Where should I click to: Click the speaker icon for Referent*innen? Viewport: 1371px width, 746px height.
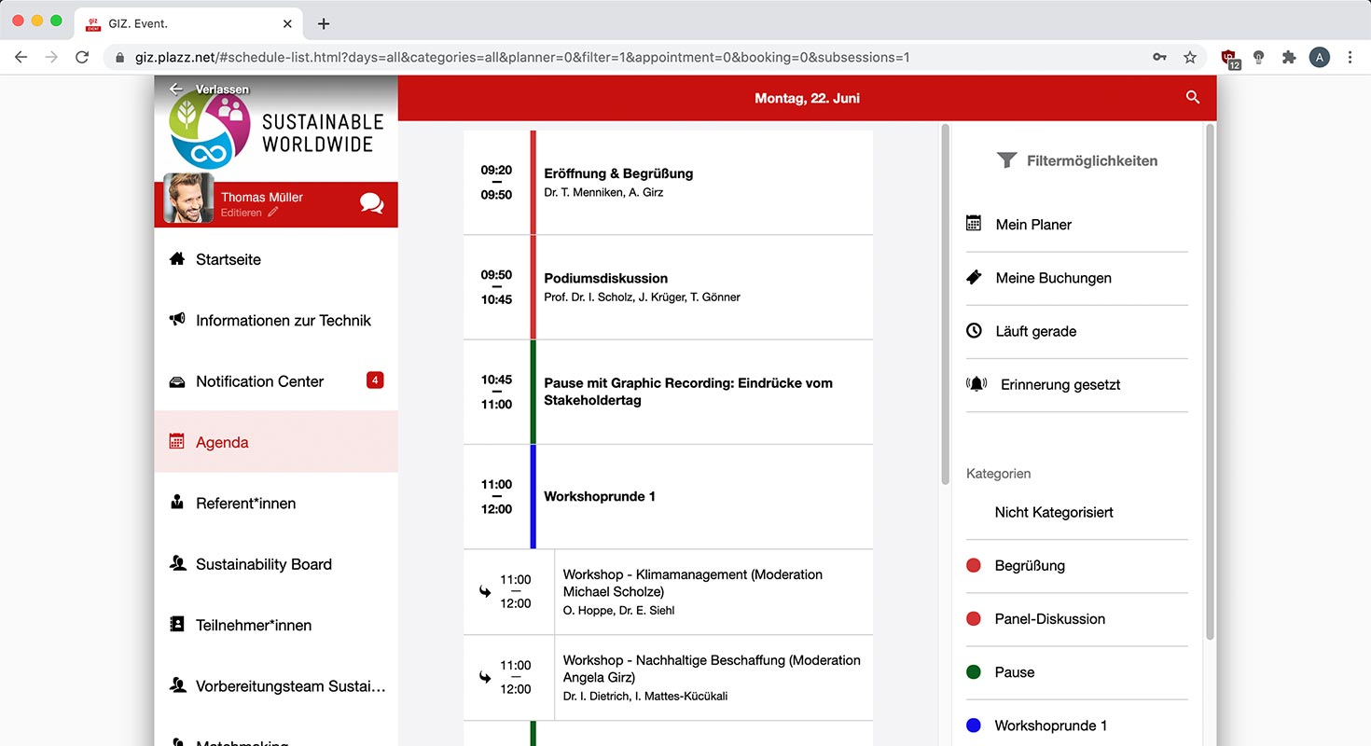coord(177,503)
